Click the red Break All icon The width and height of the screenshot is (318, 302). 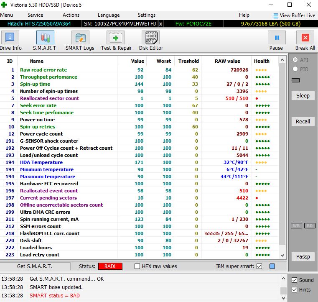click(x=305, y=38)
